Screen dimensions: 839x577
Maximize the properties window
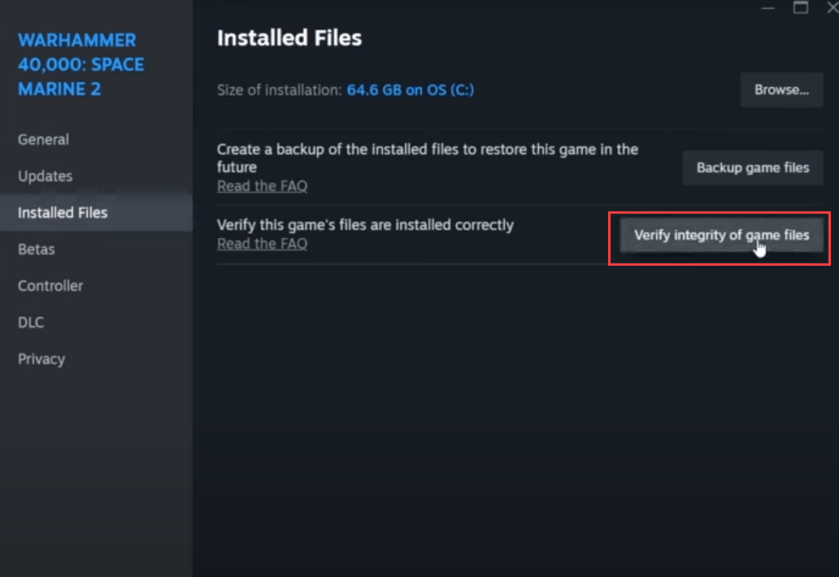click(x=801, y=7)
